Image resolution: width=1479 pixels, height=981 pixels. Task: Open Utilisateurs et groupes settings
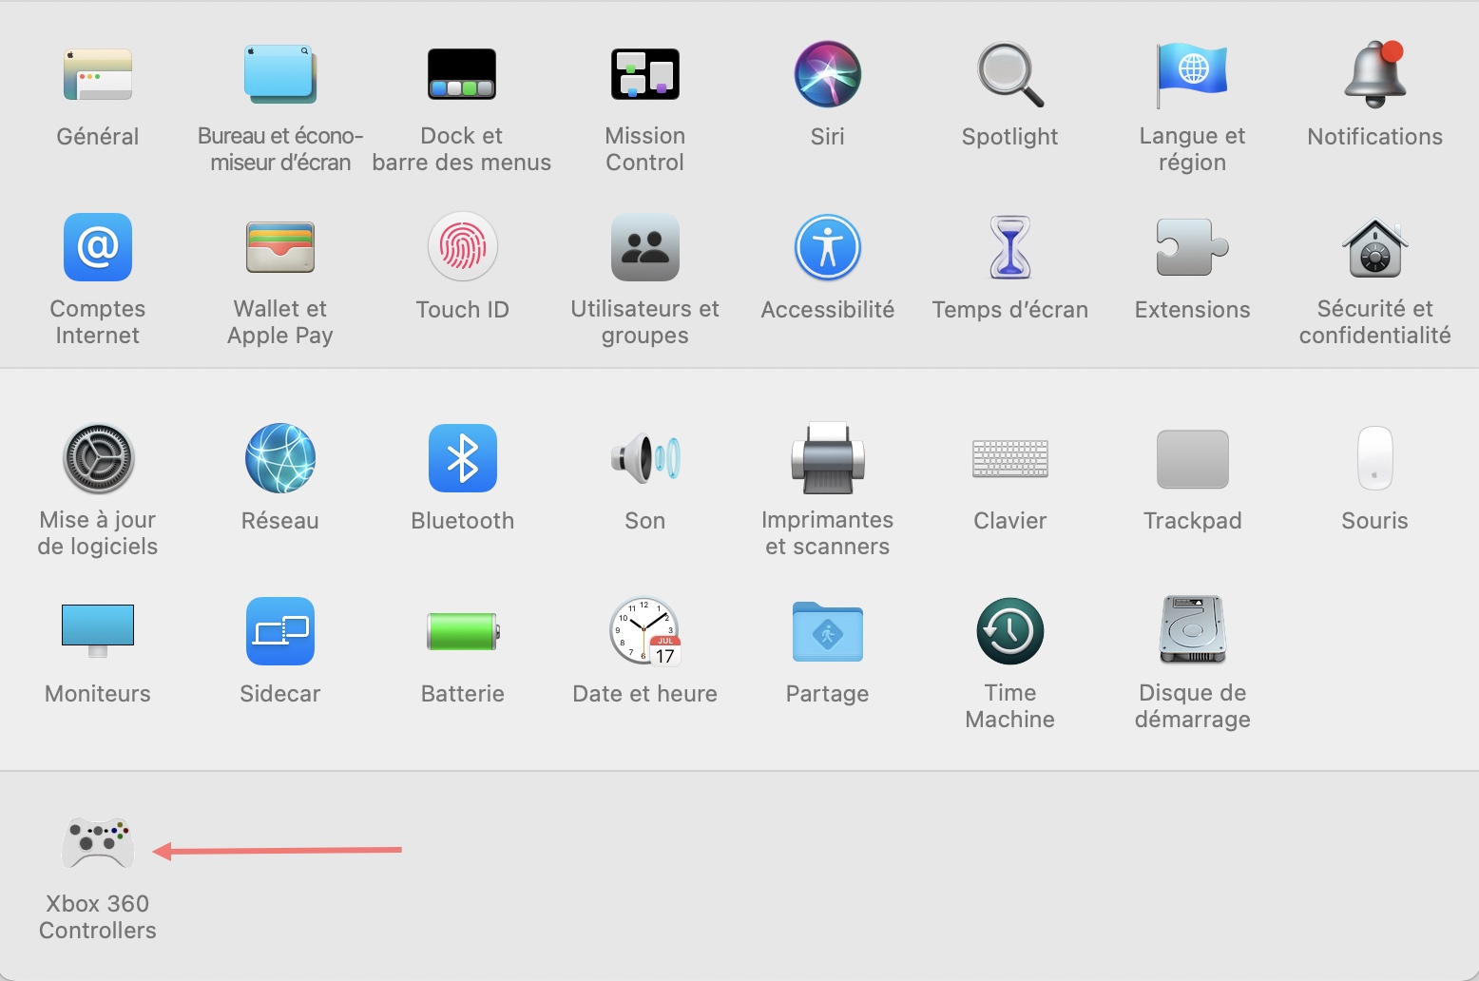(645, 247)
